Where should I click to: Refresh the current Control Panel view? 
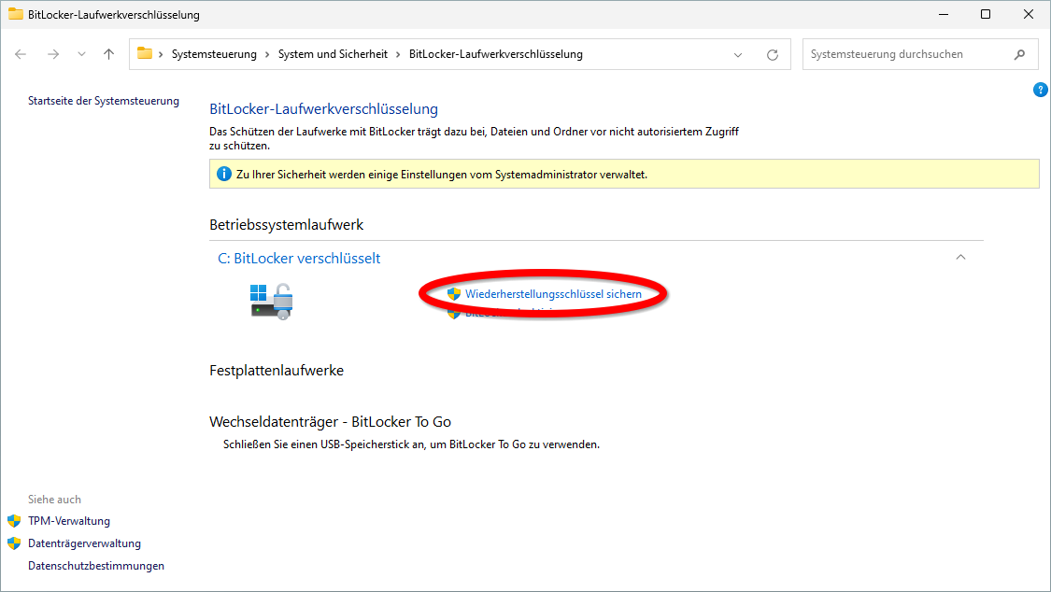pyautogui.click(x=773, y=54)
